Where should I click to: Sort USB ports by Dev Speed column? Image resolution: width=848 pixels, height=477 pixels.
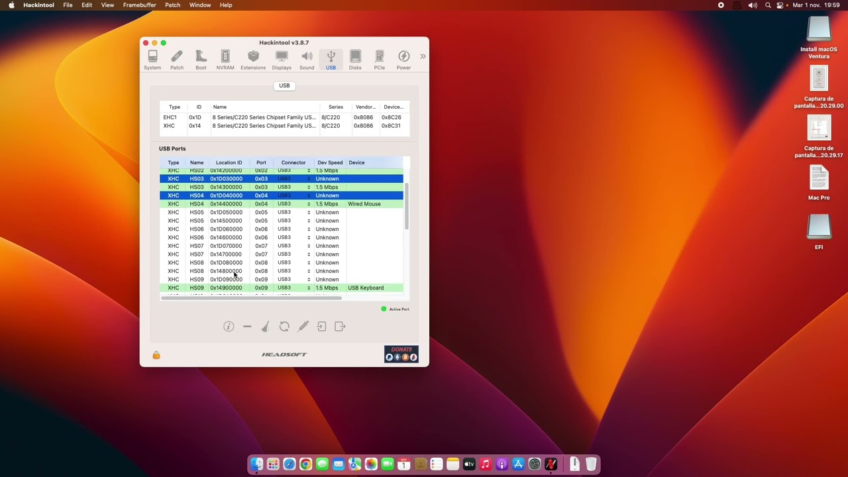(330, 162)
